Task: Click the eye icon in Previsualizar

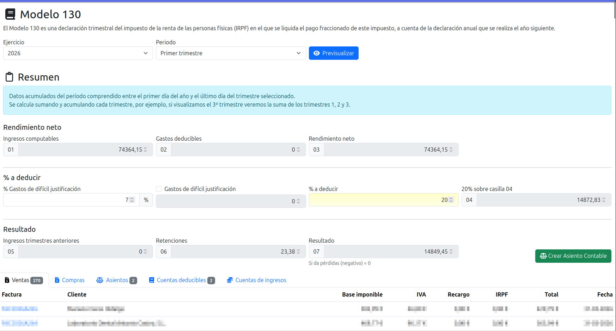Action: point(317,53)
